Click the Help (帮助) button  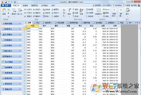coord(134,5)
